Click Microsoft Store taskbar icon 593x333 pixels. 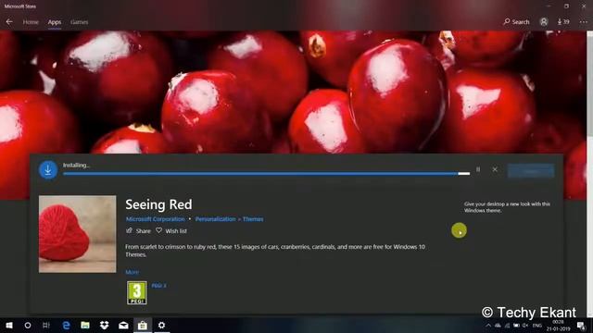143,325
